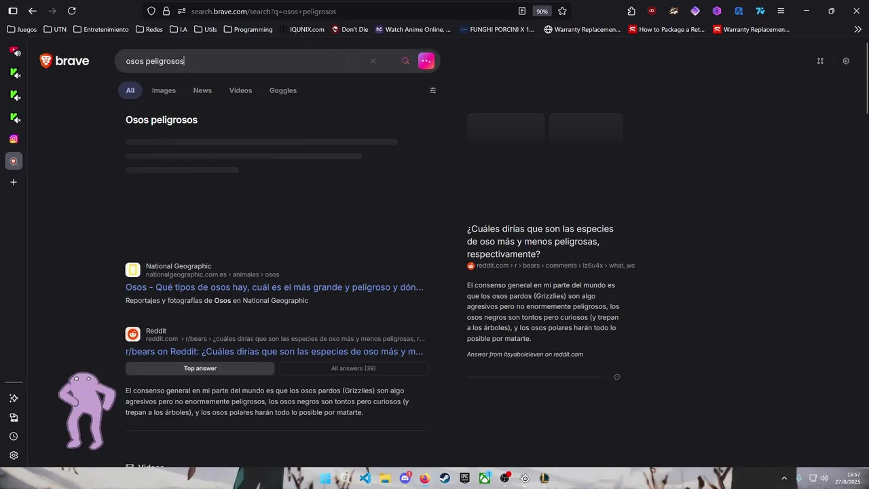Open the Redes bookmarks folder
This screenshot has width=869, height=489.
(x=149, y=29)
